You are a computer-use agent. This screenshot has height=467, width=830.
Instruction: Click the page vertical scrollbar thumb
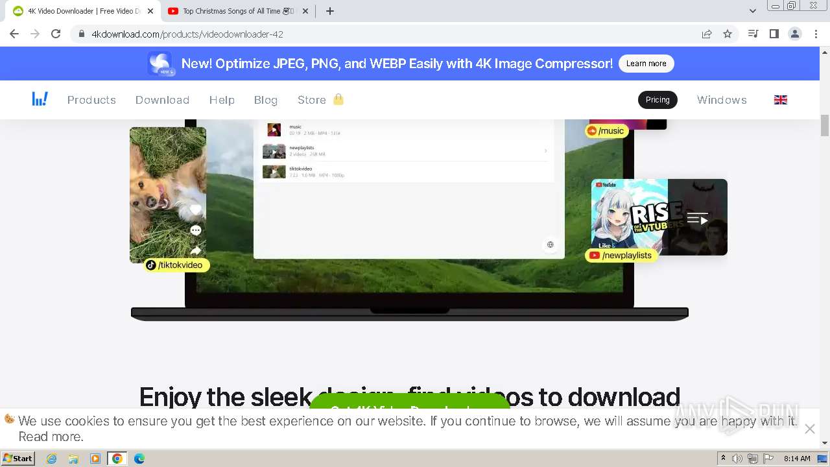[x=825, y=125]
